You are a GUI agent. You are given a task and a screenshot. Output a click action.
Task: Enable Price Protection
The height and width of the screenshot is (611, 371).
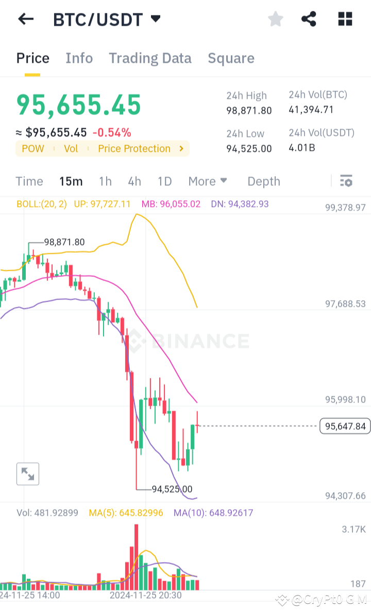pyautogui.click(x=134, y=149)
